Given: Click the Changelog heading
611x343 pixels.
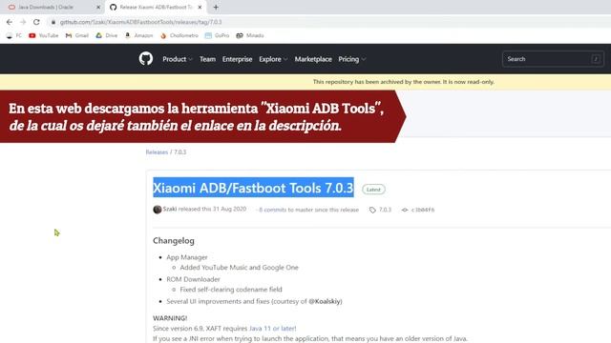Looking at the screenshot, I should (x=174, y=241).
